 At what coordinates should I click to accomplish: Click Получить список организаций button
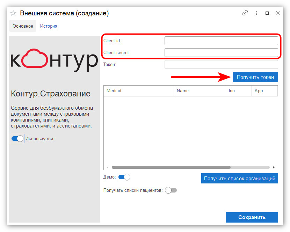tap(239, 179)
